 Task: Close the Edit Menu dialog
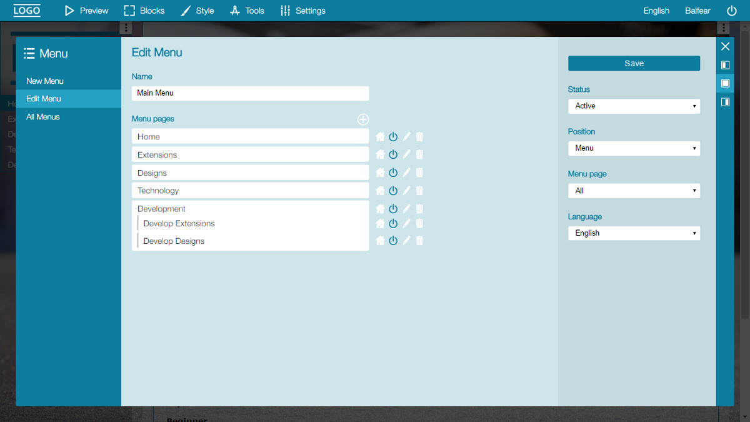(x=725, y=46)
